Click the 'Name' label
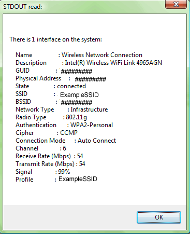This screenshot has width=190, height=234. [24, 55]
